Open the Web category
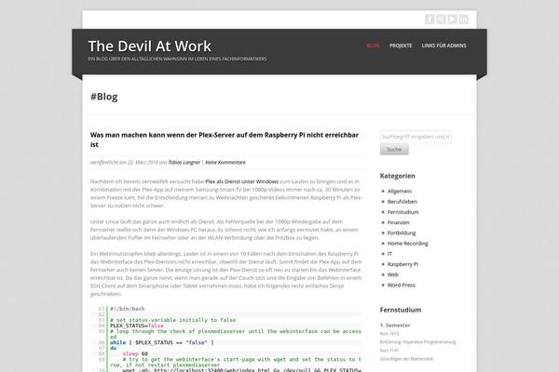Image resolution: width=559 pixels, height=372 pixels. tap(393, 274)
